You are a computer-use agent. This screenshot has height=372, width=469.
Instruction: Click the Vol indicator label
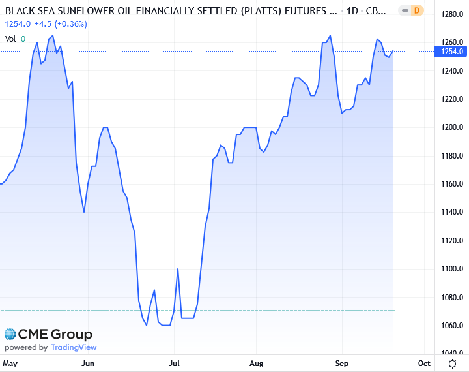click(10, 39)
